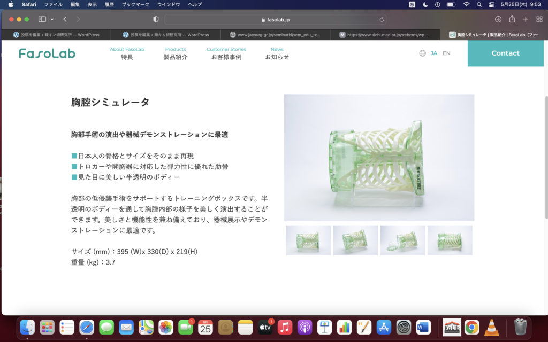Click the globe language selector icon
The width and height of the screenshot is (548, 342).
pyautogui.click(x=423, y=53)
